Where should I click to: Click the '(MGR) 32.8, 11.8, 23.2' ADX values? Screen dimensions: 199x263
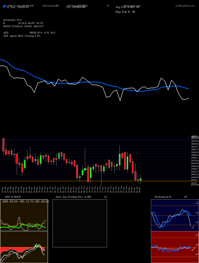(x=42, y=33)
